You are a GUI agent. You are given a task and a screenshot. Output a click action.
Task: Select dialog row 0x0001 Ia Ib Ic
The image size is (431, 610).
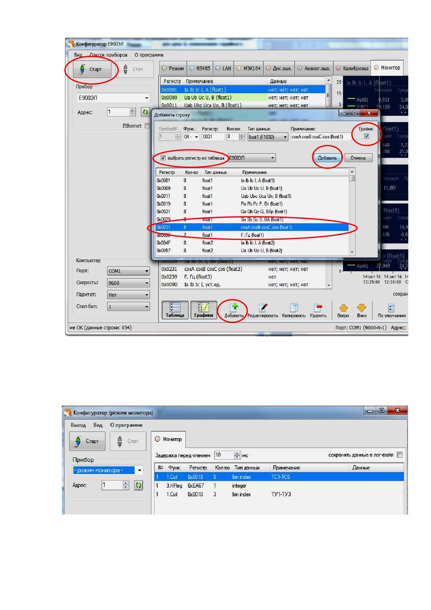coord(252,180)
